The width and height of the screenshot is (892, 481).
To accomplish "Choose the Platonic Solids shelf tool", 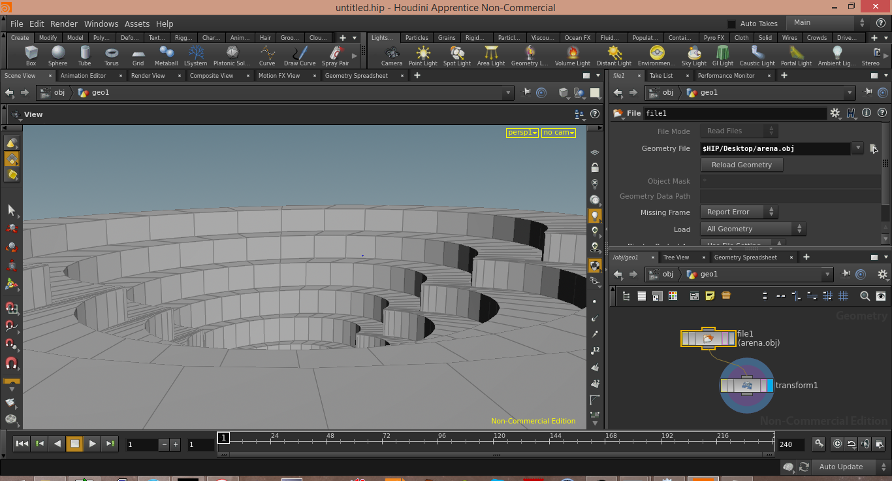I will click(232, 55).
